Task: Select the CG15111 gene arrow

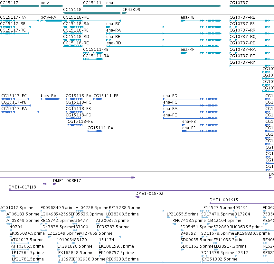Action: (93, 6)
